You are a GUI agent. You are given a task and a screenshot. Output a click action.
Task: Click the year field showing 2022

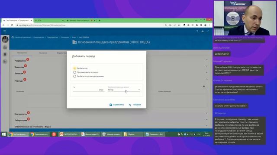click(88, 90)
